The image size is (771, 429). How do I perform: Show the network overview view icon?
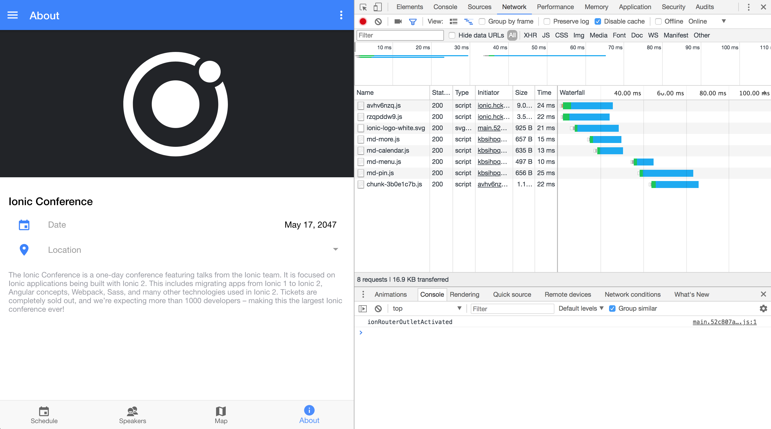click(x=468, y=21)
